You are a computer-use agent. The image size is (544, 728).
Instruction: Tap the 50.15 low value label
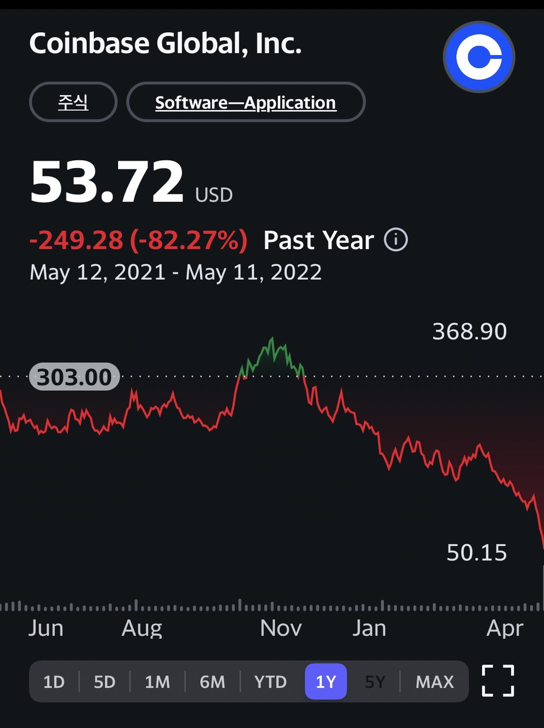[x=477, y=553]
